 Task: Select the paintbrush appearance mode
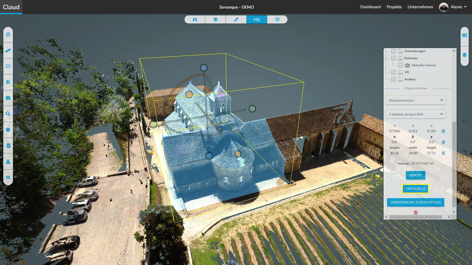[236, 19]
